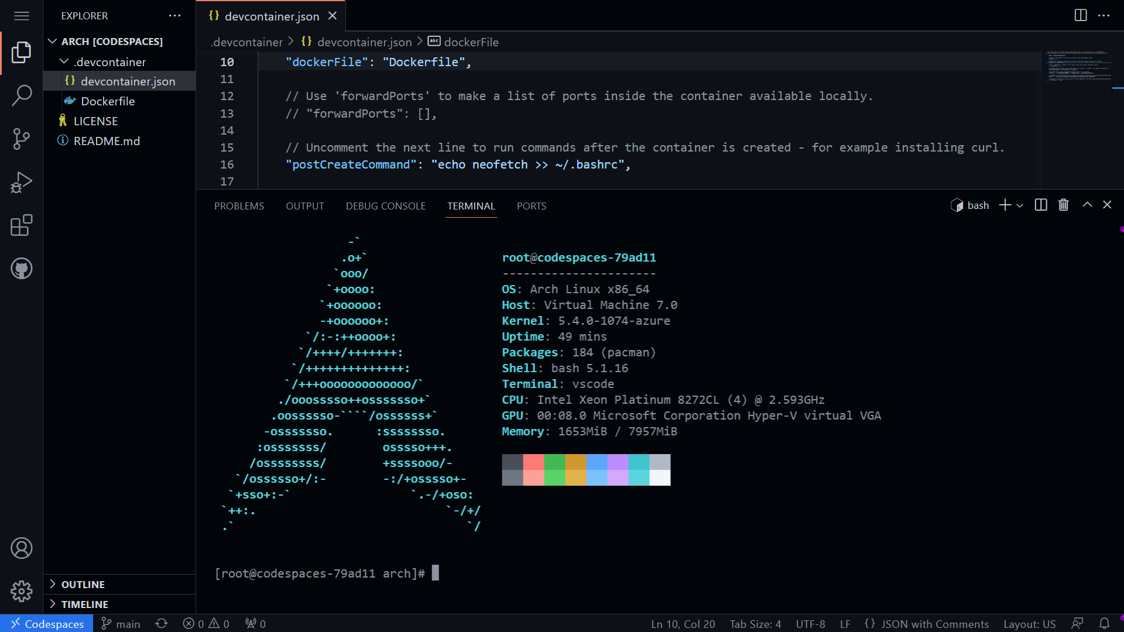Image resolution: width=1124 pixels, height=632 pixels.
Task: Synchronize changes in status bar
Action: [x=162, y=624]
